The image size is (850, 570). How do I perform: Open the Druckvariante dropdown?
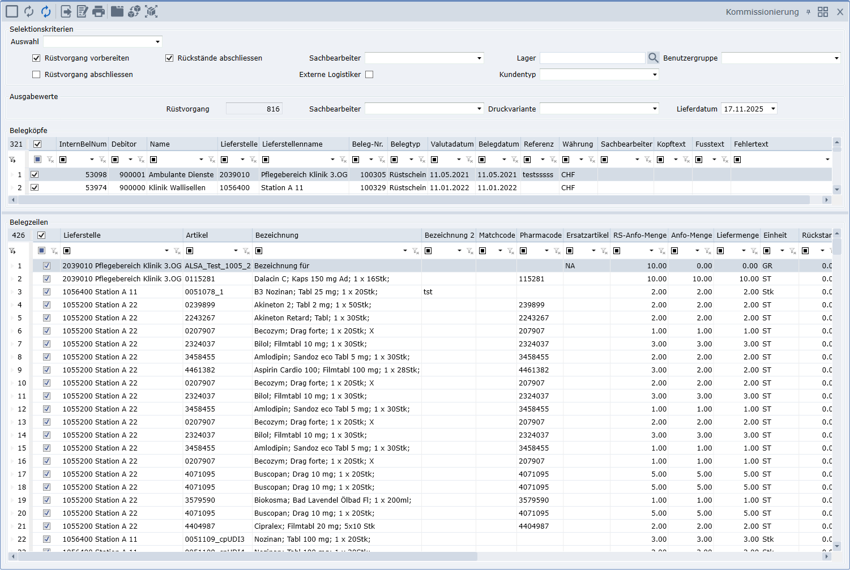click(x=655, y=109)
